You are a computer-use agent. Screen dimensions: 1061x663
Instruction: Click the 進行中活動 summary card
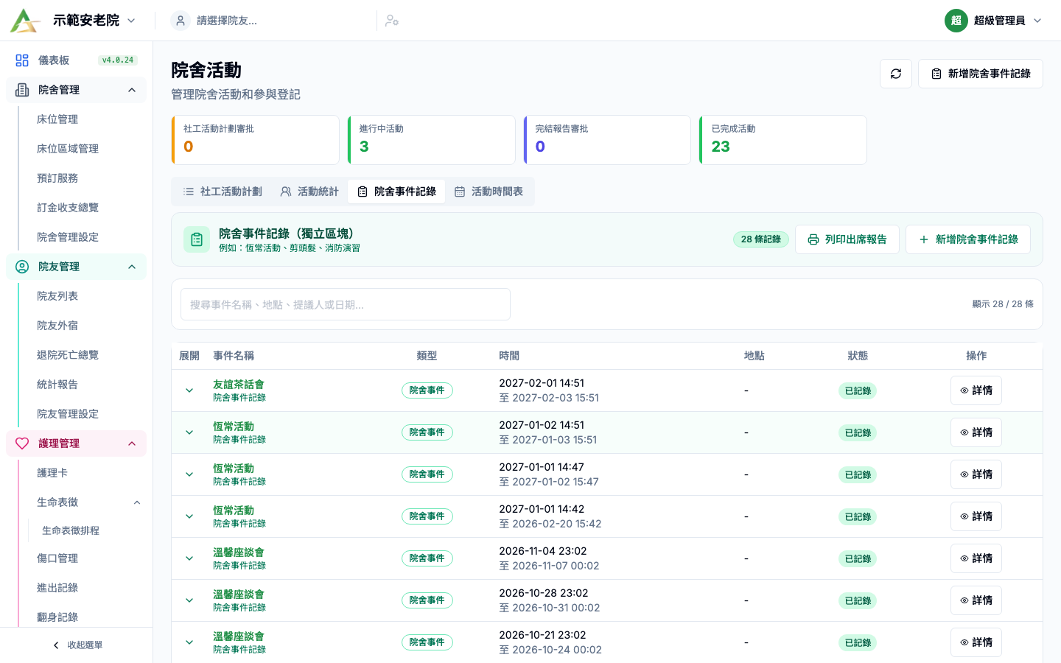[432, 140]
